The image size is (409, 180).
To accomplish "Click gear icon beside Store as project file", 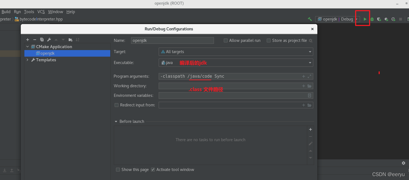I will pyautogui.click(x=311, y=40).
